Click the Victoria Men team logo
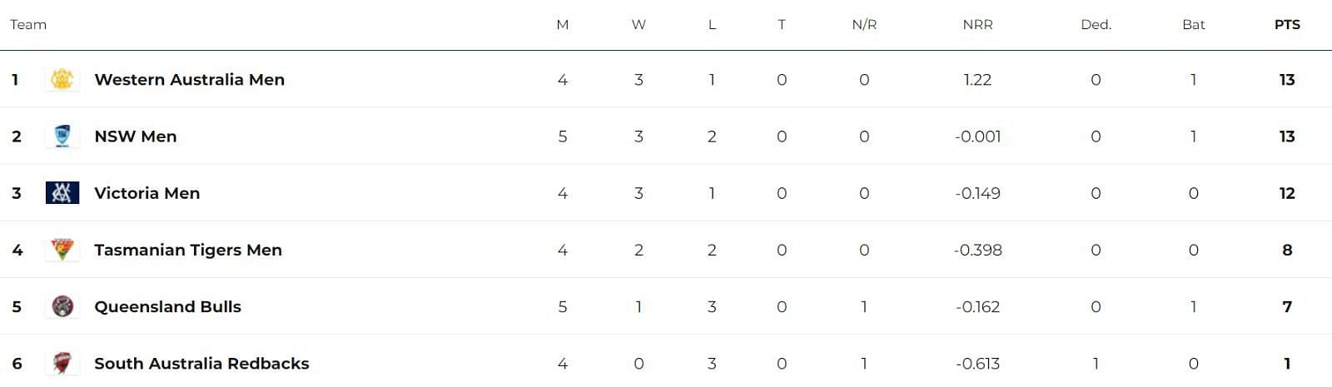 click(62, 193)
